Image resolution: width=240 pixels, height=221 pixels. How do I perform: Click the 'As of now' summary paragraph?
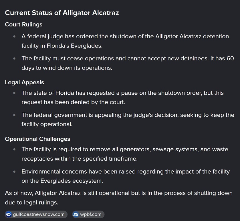[119, 198]
